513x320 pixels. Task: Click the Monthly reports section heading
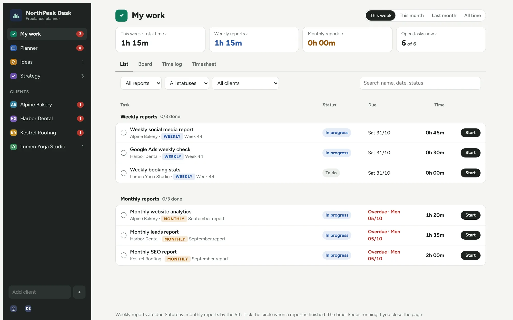coord(140,199)
